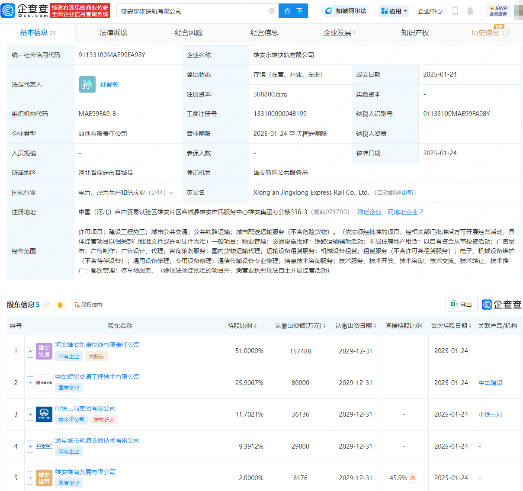This screenshot has width=523, height=491.
Task: Expand shareholder row 通号城市轨道交通技术
Action: click(30, 446)
